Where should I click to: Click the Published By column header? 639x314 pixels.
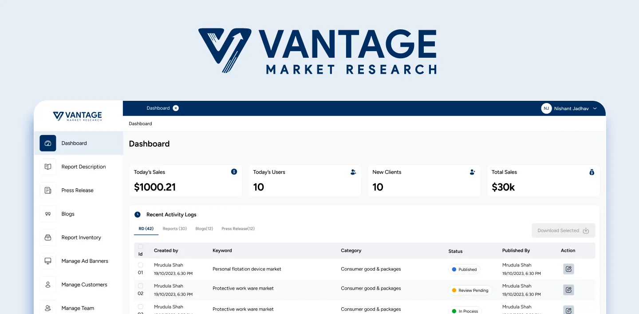516,250
